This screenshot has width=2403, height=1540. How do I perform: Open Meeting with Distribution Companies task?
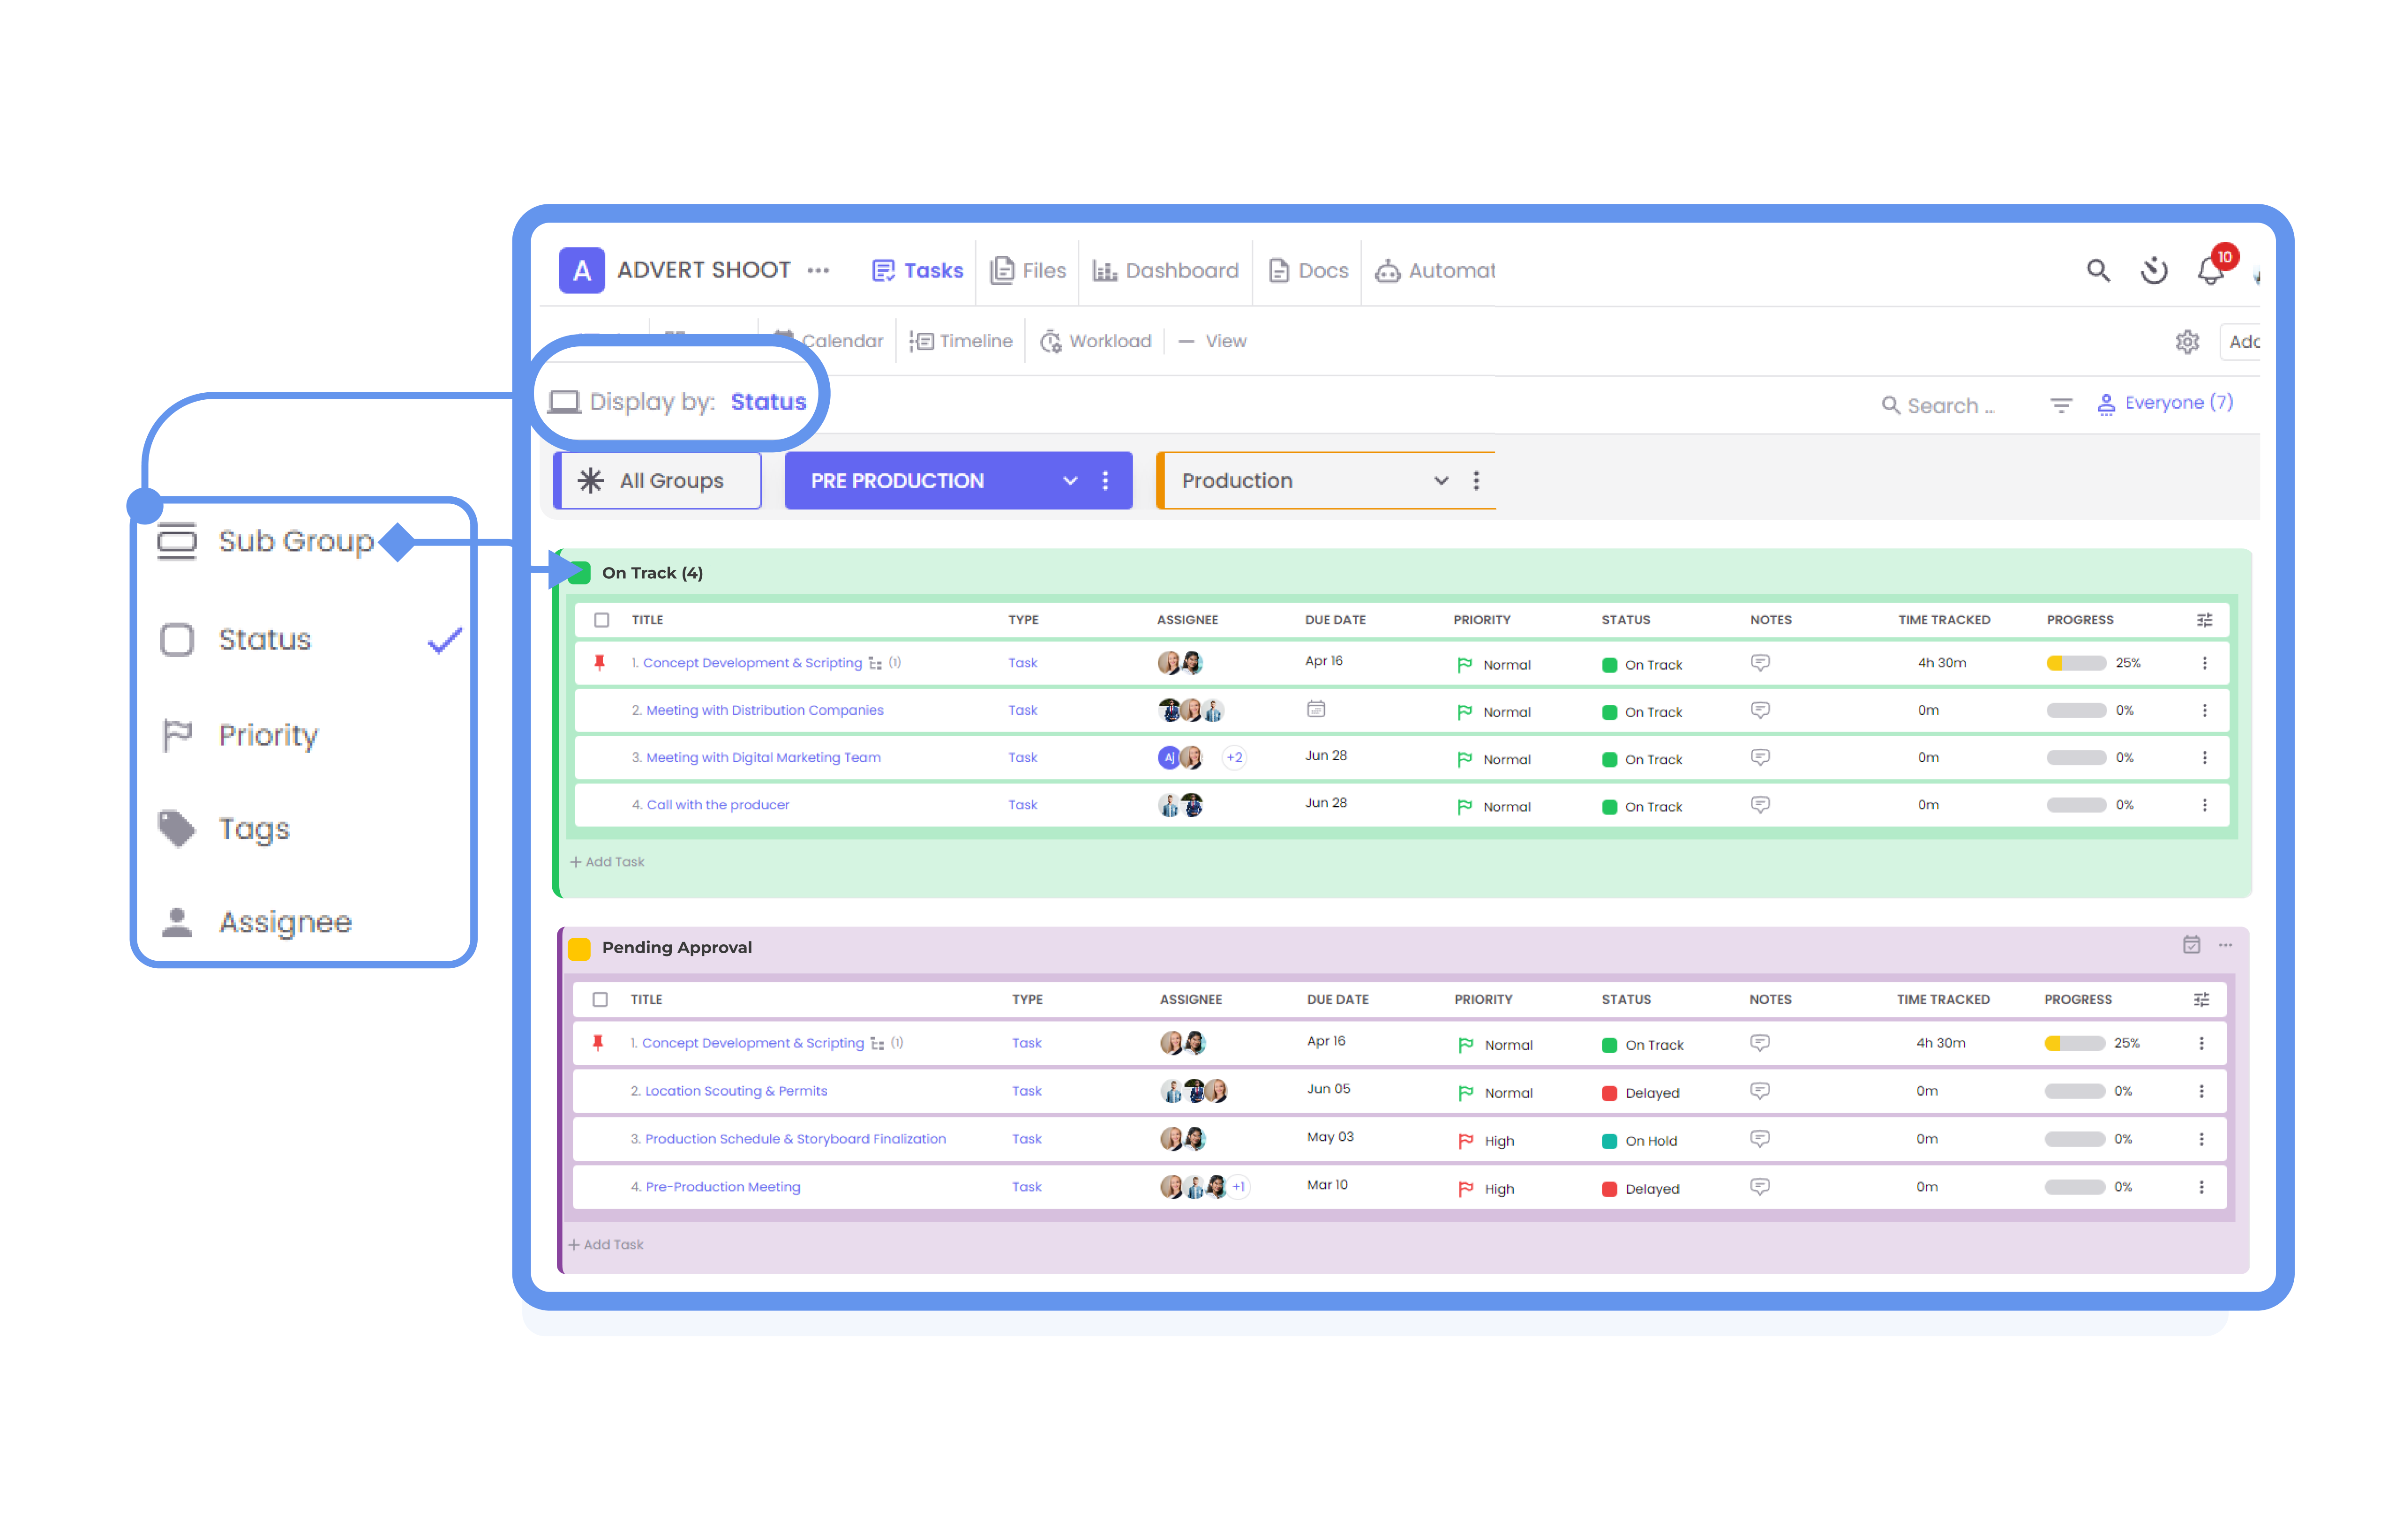pos(764,710)
